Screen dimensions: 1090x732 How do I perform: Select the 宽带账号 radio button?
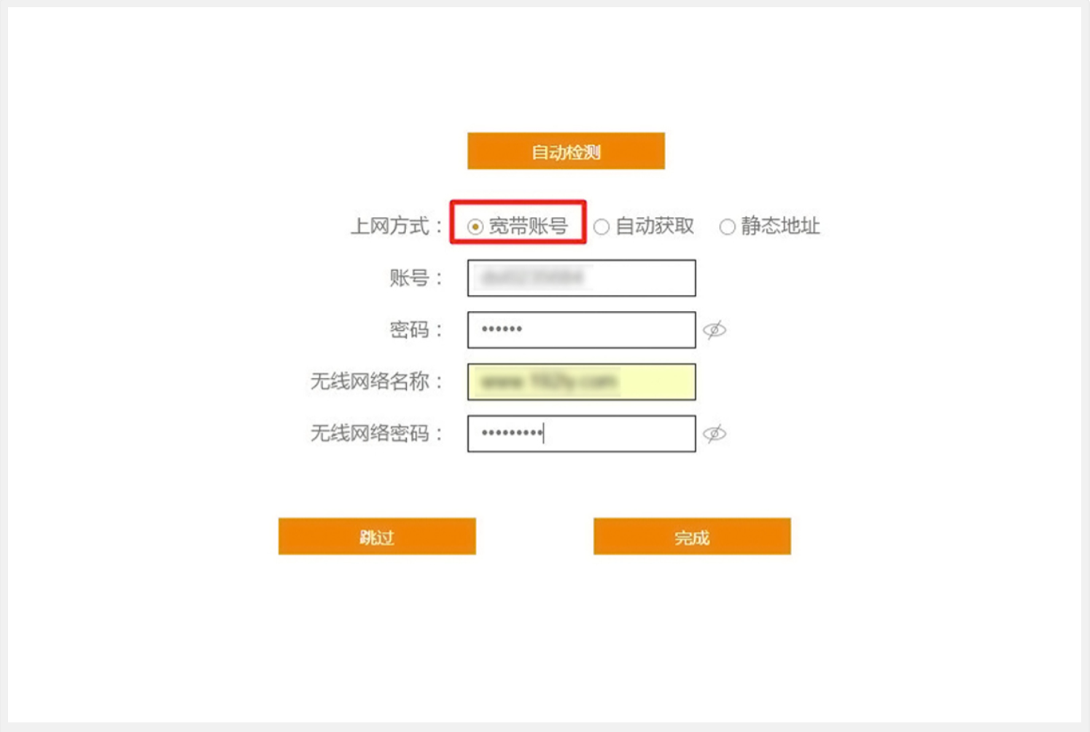(x=475, y=227)
